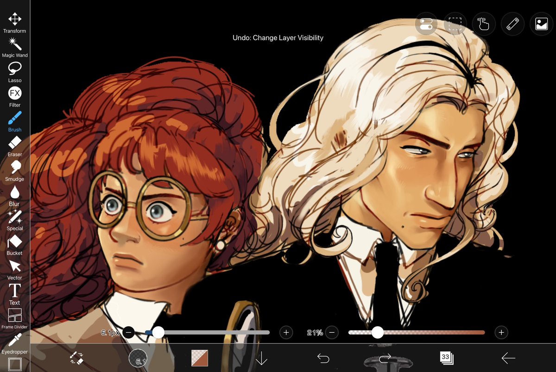Open the selection area tool
The width and height of the screenshot is (556, 372).
pyautogui.click(x=455, y=24)
